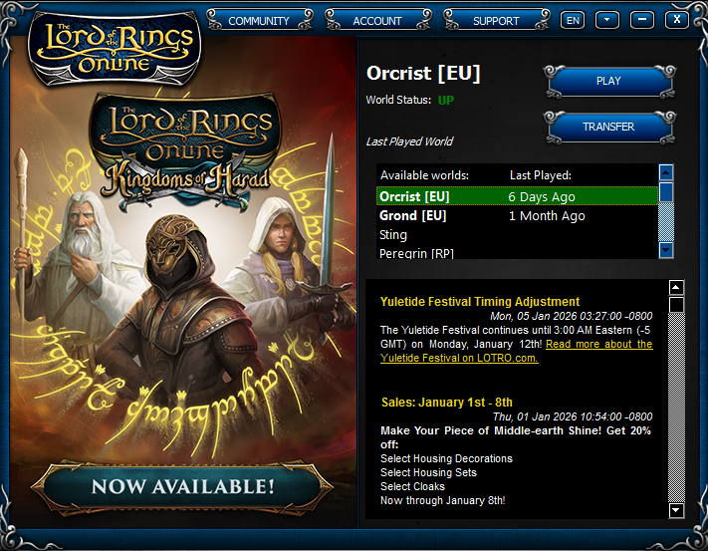
Task: Click the world list scrollbar thumb
Action: click(666, 192)
